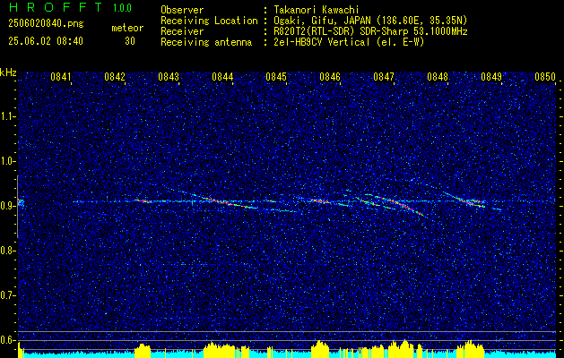
Task: Click the 0843 time marker
Action: tap(169, 77)
